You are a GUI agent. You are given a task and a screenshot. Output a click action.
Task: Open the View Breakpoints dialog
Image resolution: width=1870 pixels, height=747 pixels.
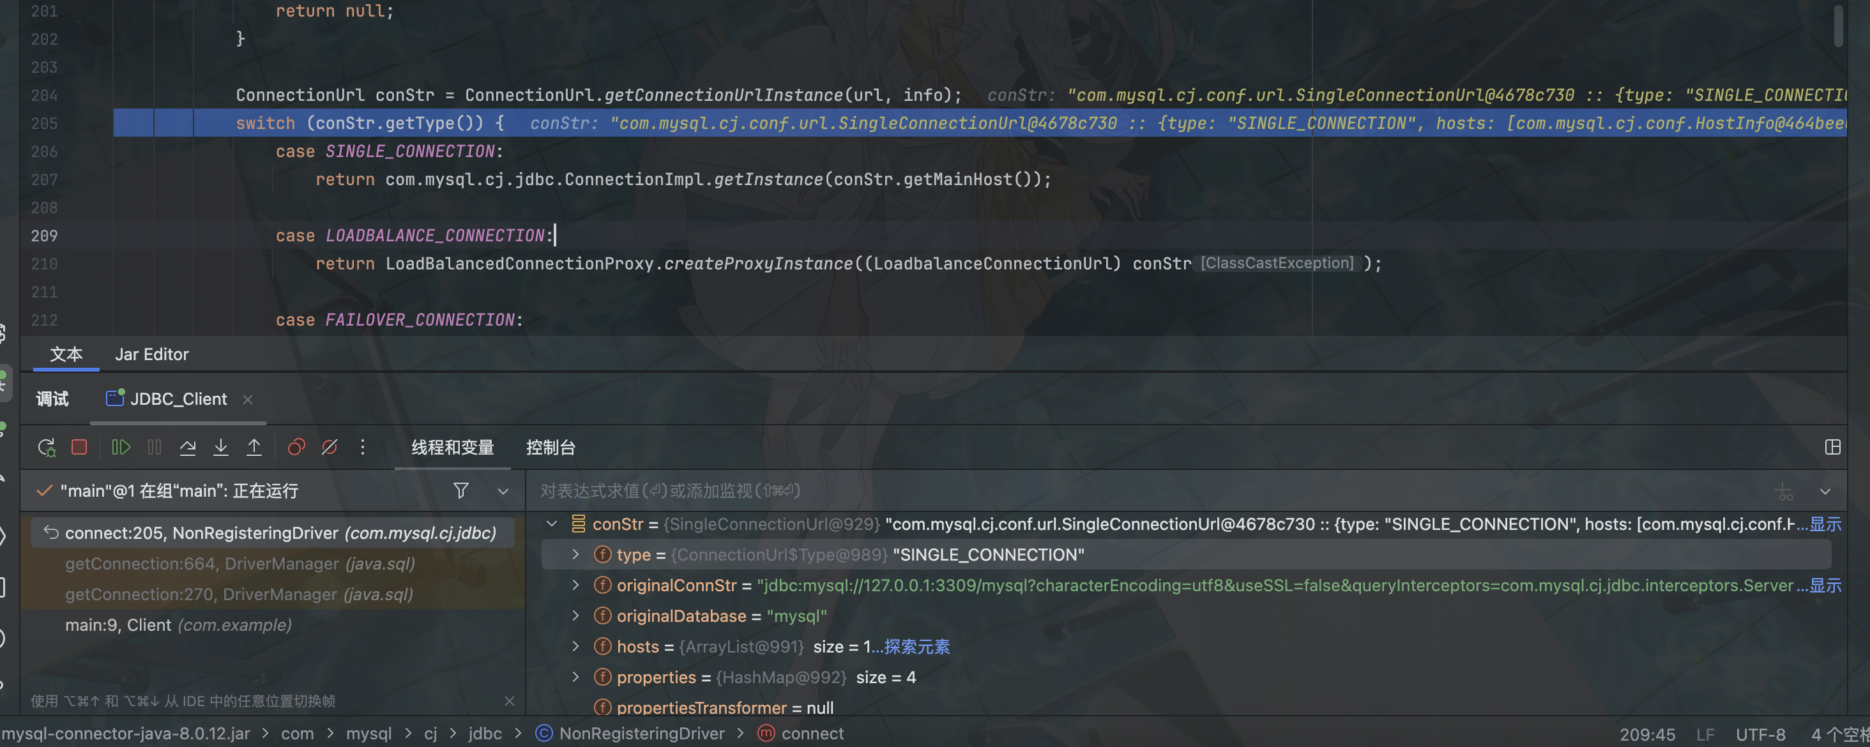coord(296,447)
